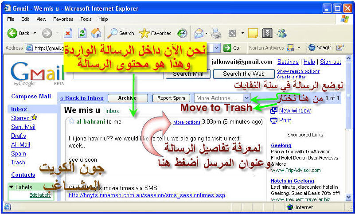Star the message from al bahrani

click(71, 121)
